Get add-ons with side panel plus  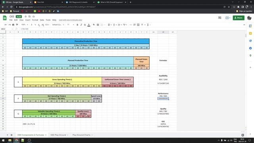[x=250, y=67]
